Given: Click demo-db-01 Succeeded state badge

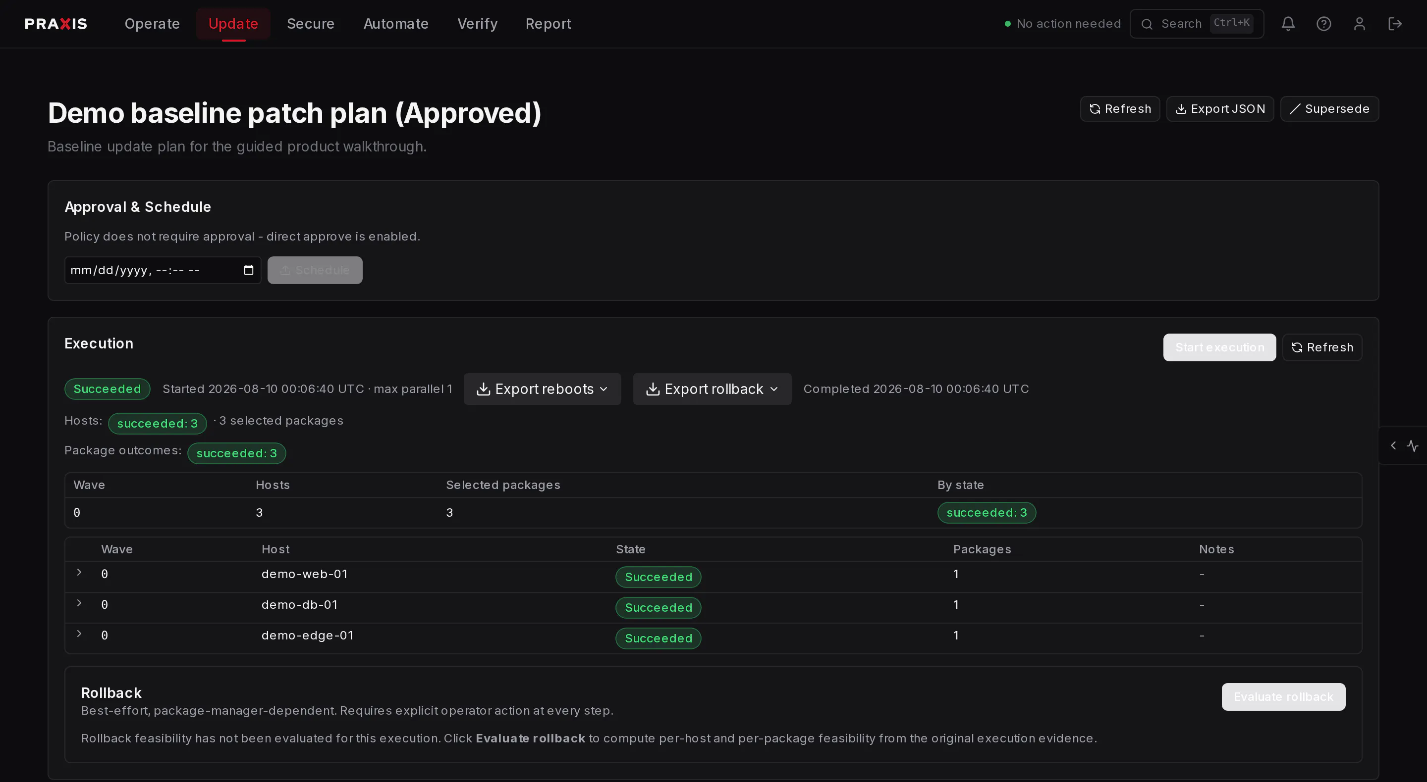Looking at the screenshot, I should click(x=658, y=608).
